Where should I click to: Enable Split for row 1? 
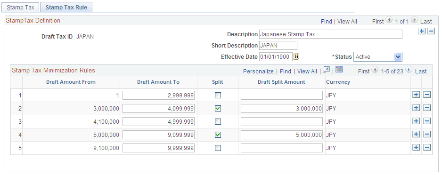click(x=218, y=95)
